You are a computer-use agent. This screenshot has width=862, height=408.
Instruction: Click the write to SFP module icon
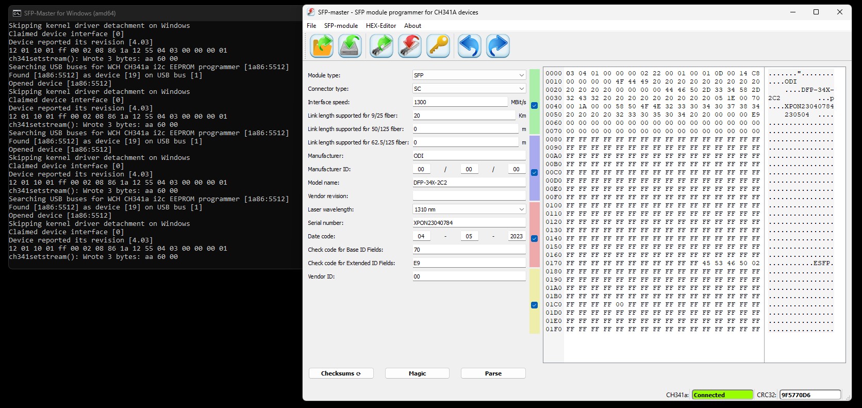[x=409, y=46]
